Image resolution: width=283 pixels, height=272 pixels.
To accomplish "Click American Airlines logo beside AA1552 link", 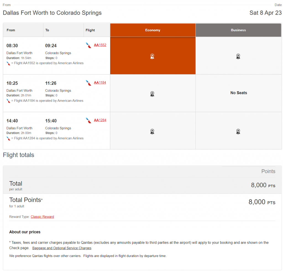I will pyautogui.click(x=89, y=45).
